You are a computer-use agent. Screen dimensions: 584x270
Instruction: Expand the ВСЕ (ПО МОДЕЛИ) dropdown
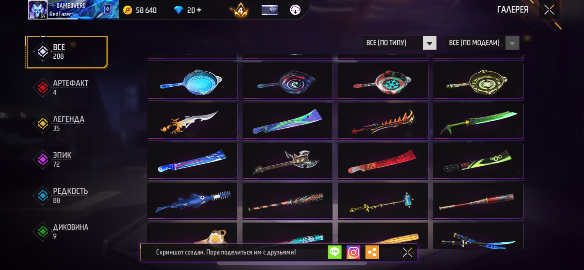pos(482,43)
